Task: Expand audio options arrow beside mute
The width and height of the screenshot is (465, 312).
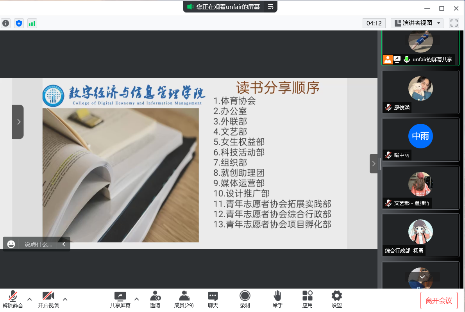Action: 29,299
